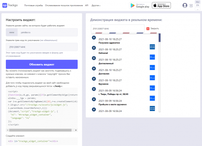The image size is (202, 146).
Task: Focus the domain field containing yandex.ru
Action: coord(47,32)
